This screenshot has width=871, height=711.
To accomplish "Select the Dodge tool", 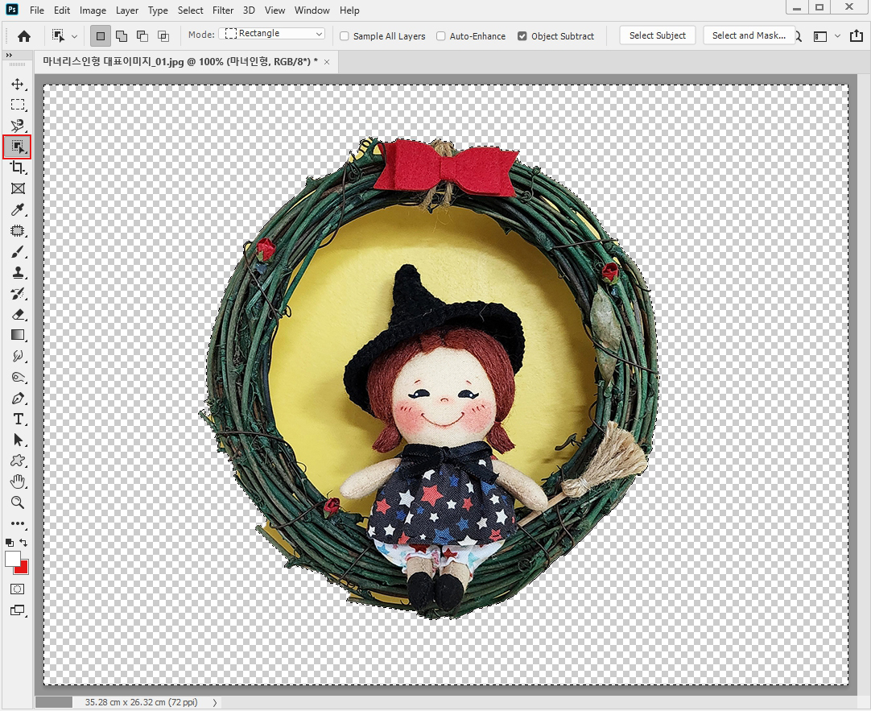I will coord(17,377).
